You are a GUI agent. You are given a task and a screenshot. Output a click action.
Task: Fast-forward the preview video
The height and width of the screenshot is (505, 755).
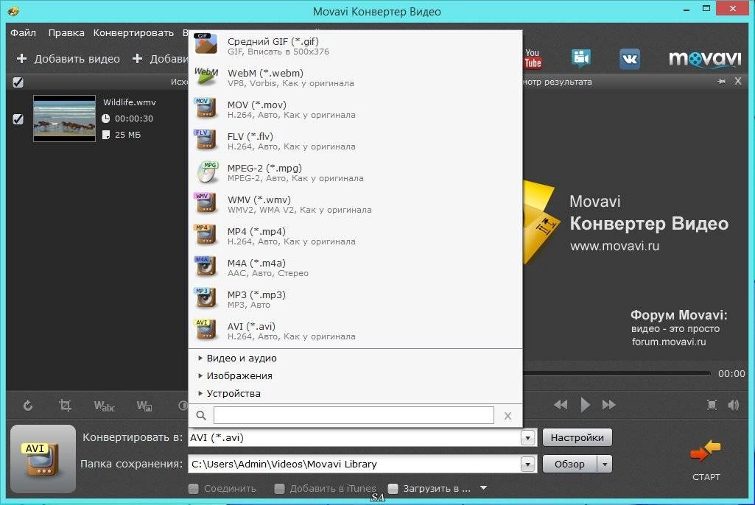[609, 405]
